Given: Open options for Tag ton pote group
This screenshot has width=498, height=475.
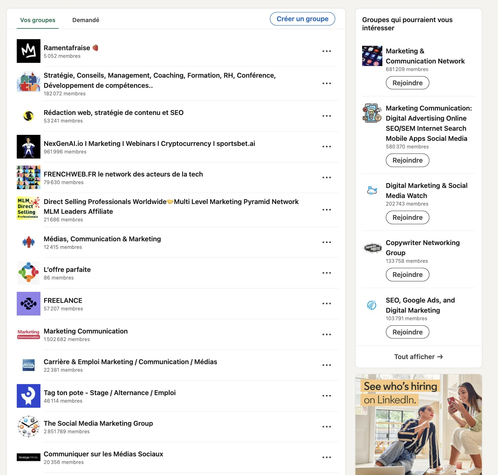Looking at the screenshot, I should pyautogui.click(x=327, y=396).
